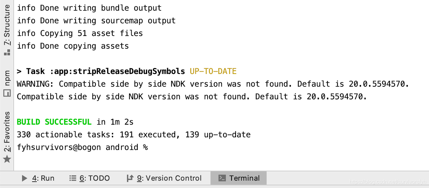
Task: Open the npm side tab label
Action: pyautogui.click(x=7, y=78)
